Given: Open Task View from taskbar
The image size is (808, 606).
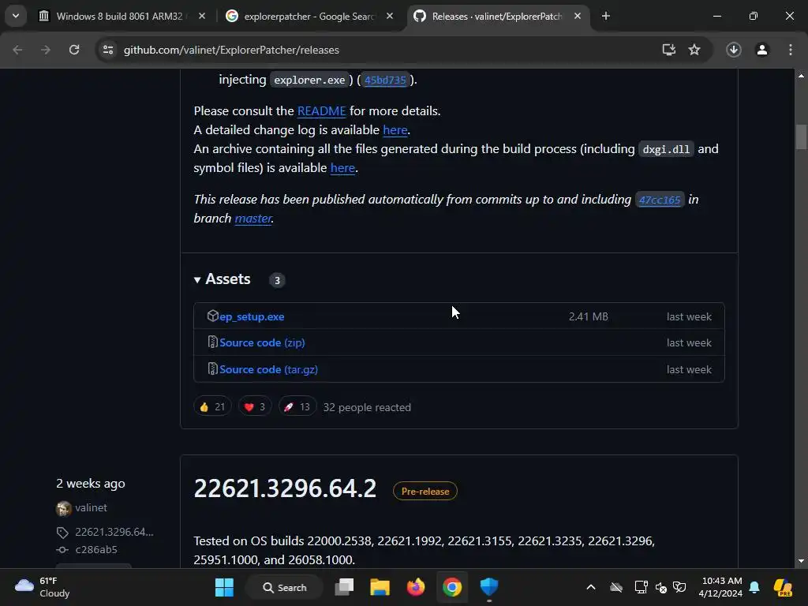Looking at the screenshot, I should (x=344, y=587).
